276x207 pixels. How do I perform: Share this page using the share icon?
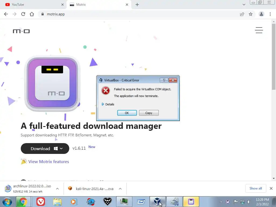pyautogui.click(x=242, y=14)
